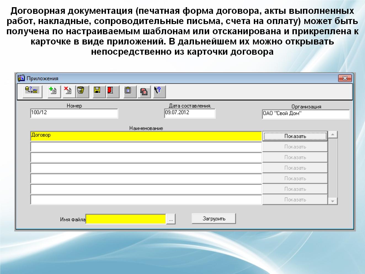Click the list scrollbar down arrow

[x=333, y=201]
